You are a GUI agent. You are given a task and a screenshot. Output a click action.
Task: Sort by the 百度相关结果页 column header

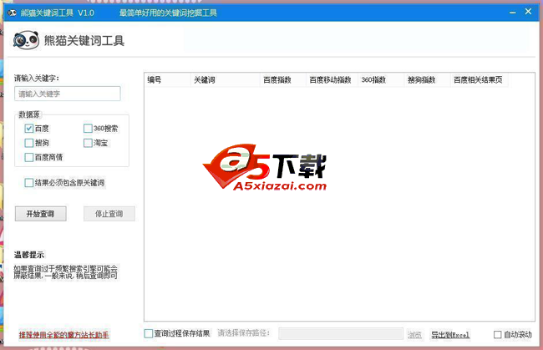tap(480, 80)
